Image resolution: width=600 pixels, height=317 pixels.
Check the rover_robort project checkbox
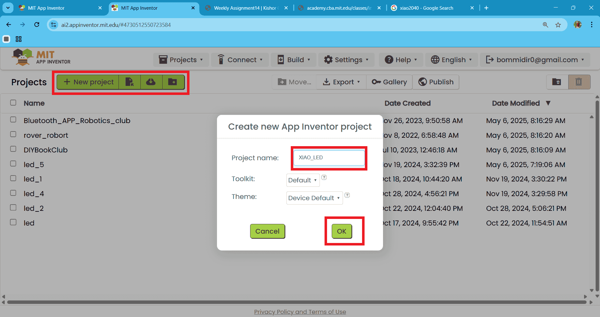(x=13, y=134)
